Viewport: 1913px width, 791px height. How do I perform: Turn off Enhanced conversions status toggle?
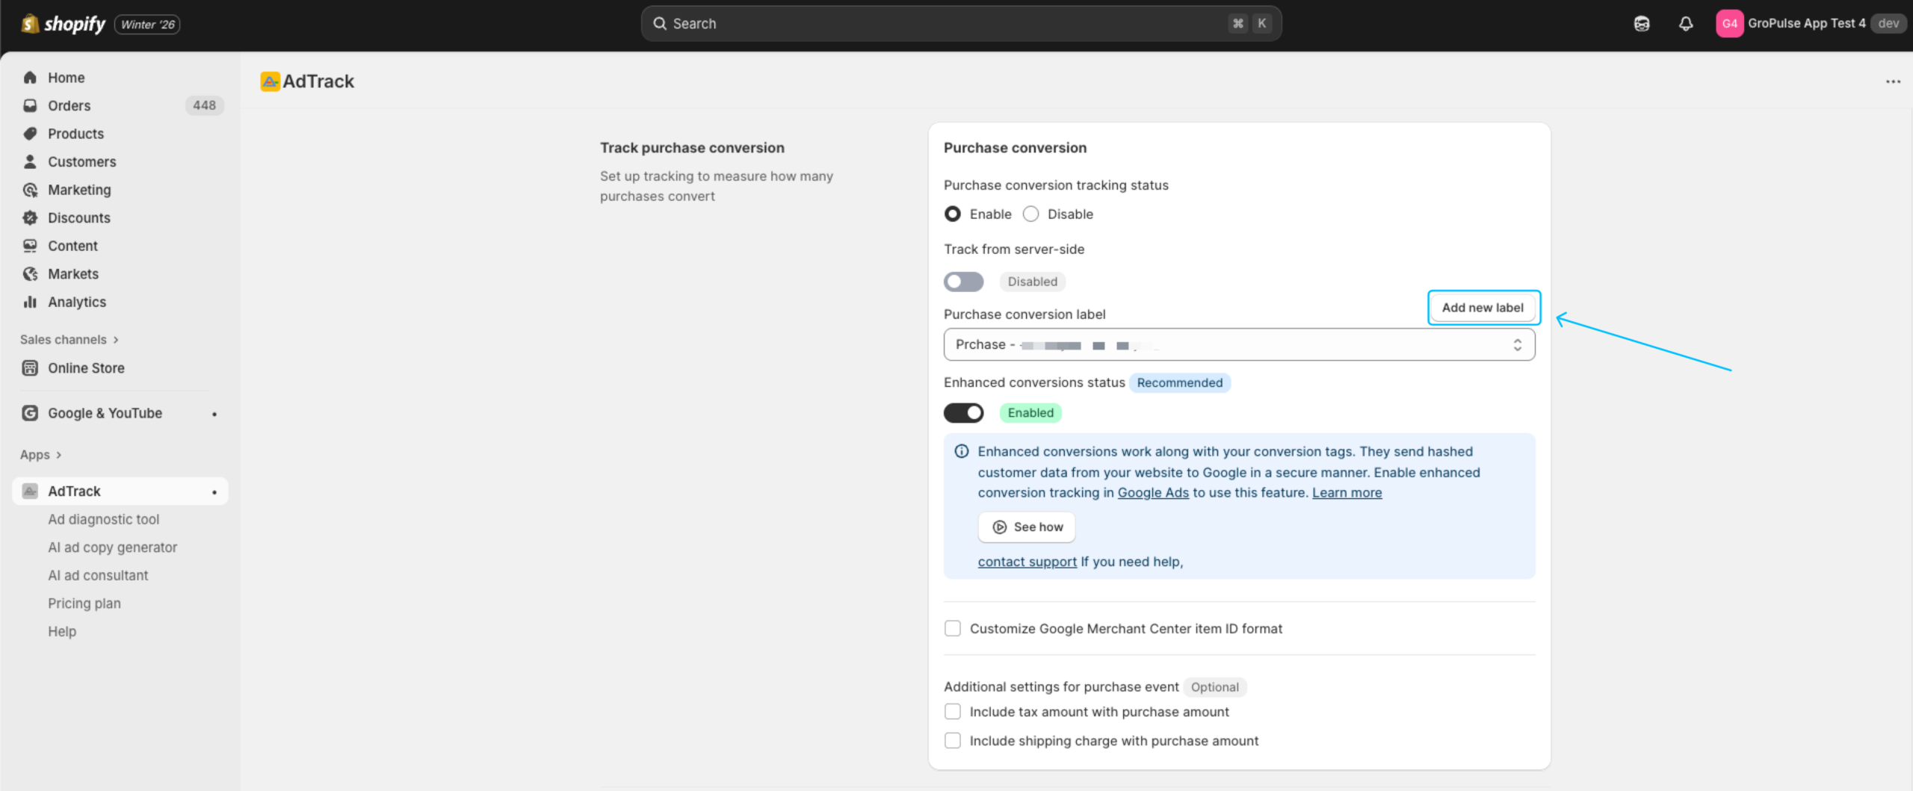point(963,412)
